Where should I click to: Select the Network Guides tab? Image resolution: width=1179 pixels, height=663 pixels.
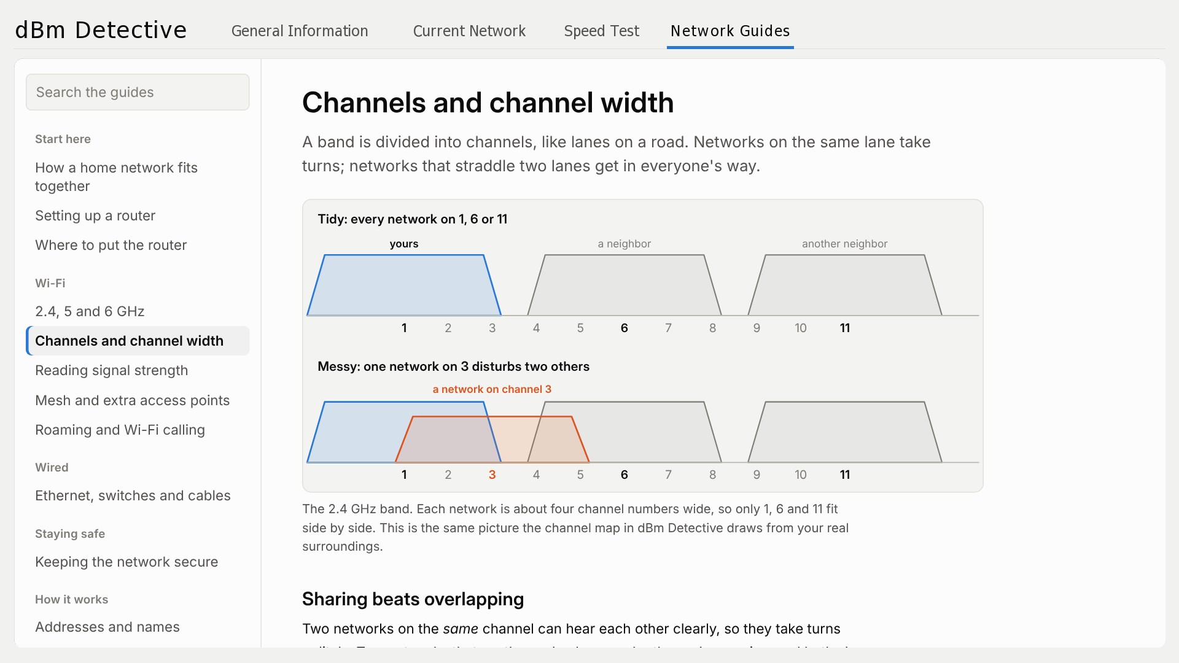(x=730, y=31)
